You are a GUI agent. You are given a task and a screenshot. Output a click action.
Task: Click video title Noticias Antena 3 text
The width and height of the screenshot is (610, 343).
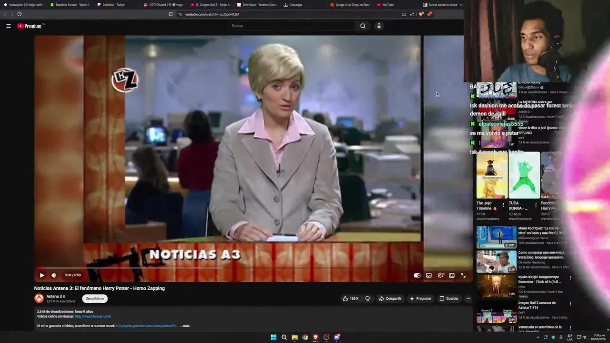[99, 288]
